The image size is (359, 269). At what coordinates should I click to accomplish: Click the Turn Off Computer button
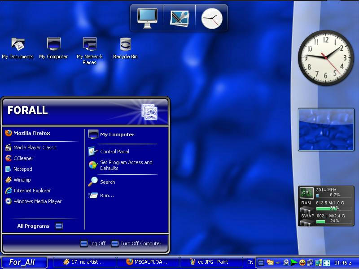coord(136,243)
